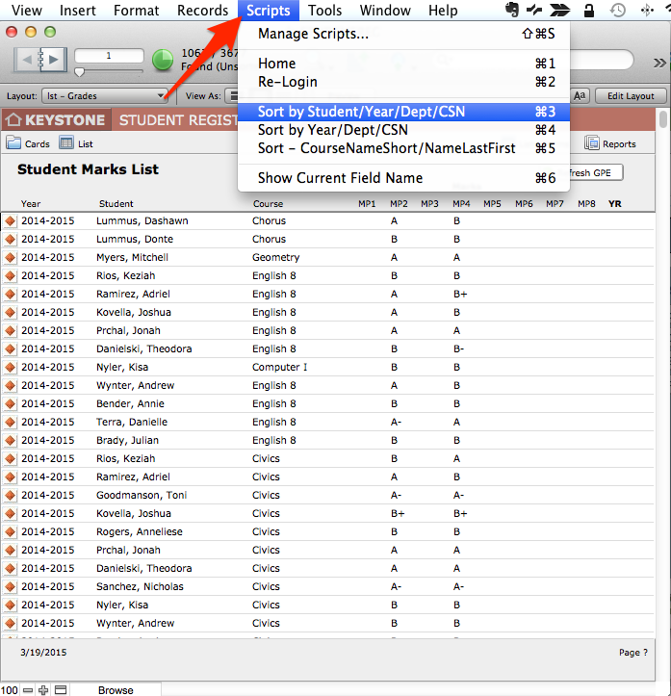This screenshot has width=671, height=696.
Task: Click the record number input field
Action: pos(108,56)
